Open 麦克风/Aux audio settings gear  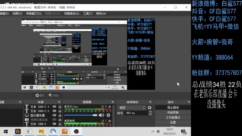[108, 115]
